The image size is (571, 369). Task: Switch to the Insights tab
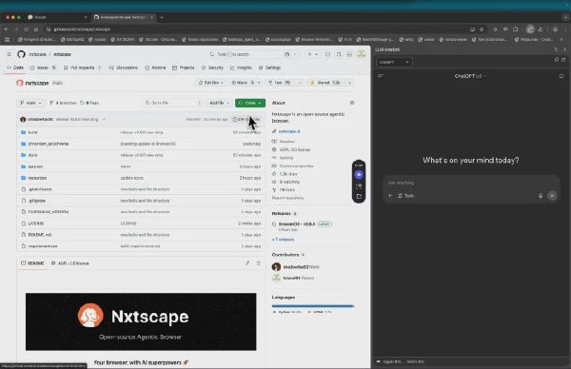(x=241, y=68)
